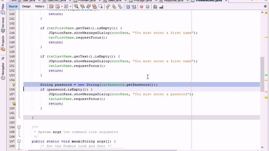This screenshot has width=269, height=151.
Task: Open the Back history dropdown arrow
Action: [62, 7]
